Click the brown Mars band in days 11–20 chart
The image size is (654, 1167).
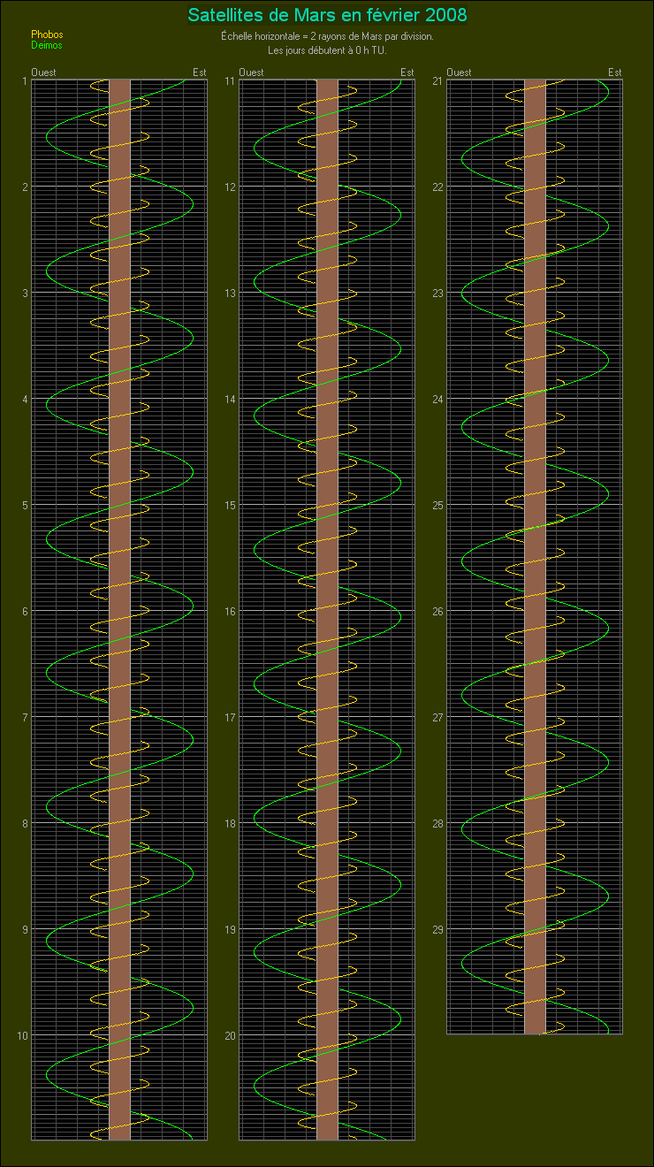(327, 610)
